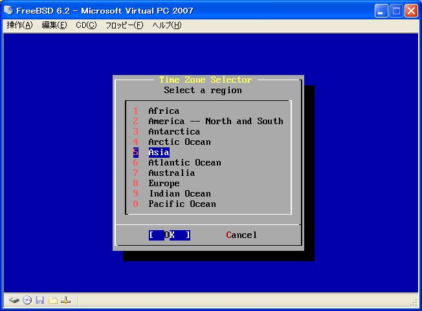Click the hard disk status icon
Screen dimensions: 422x311
coord(14,300)
